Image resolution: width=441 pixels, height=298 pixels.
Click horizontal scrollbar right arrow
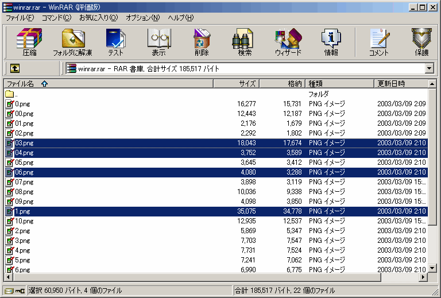coord(423,277)
